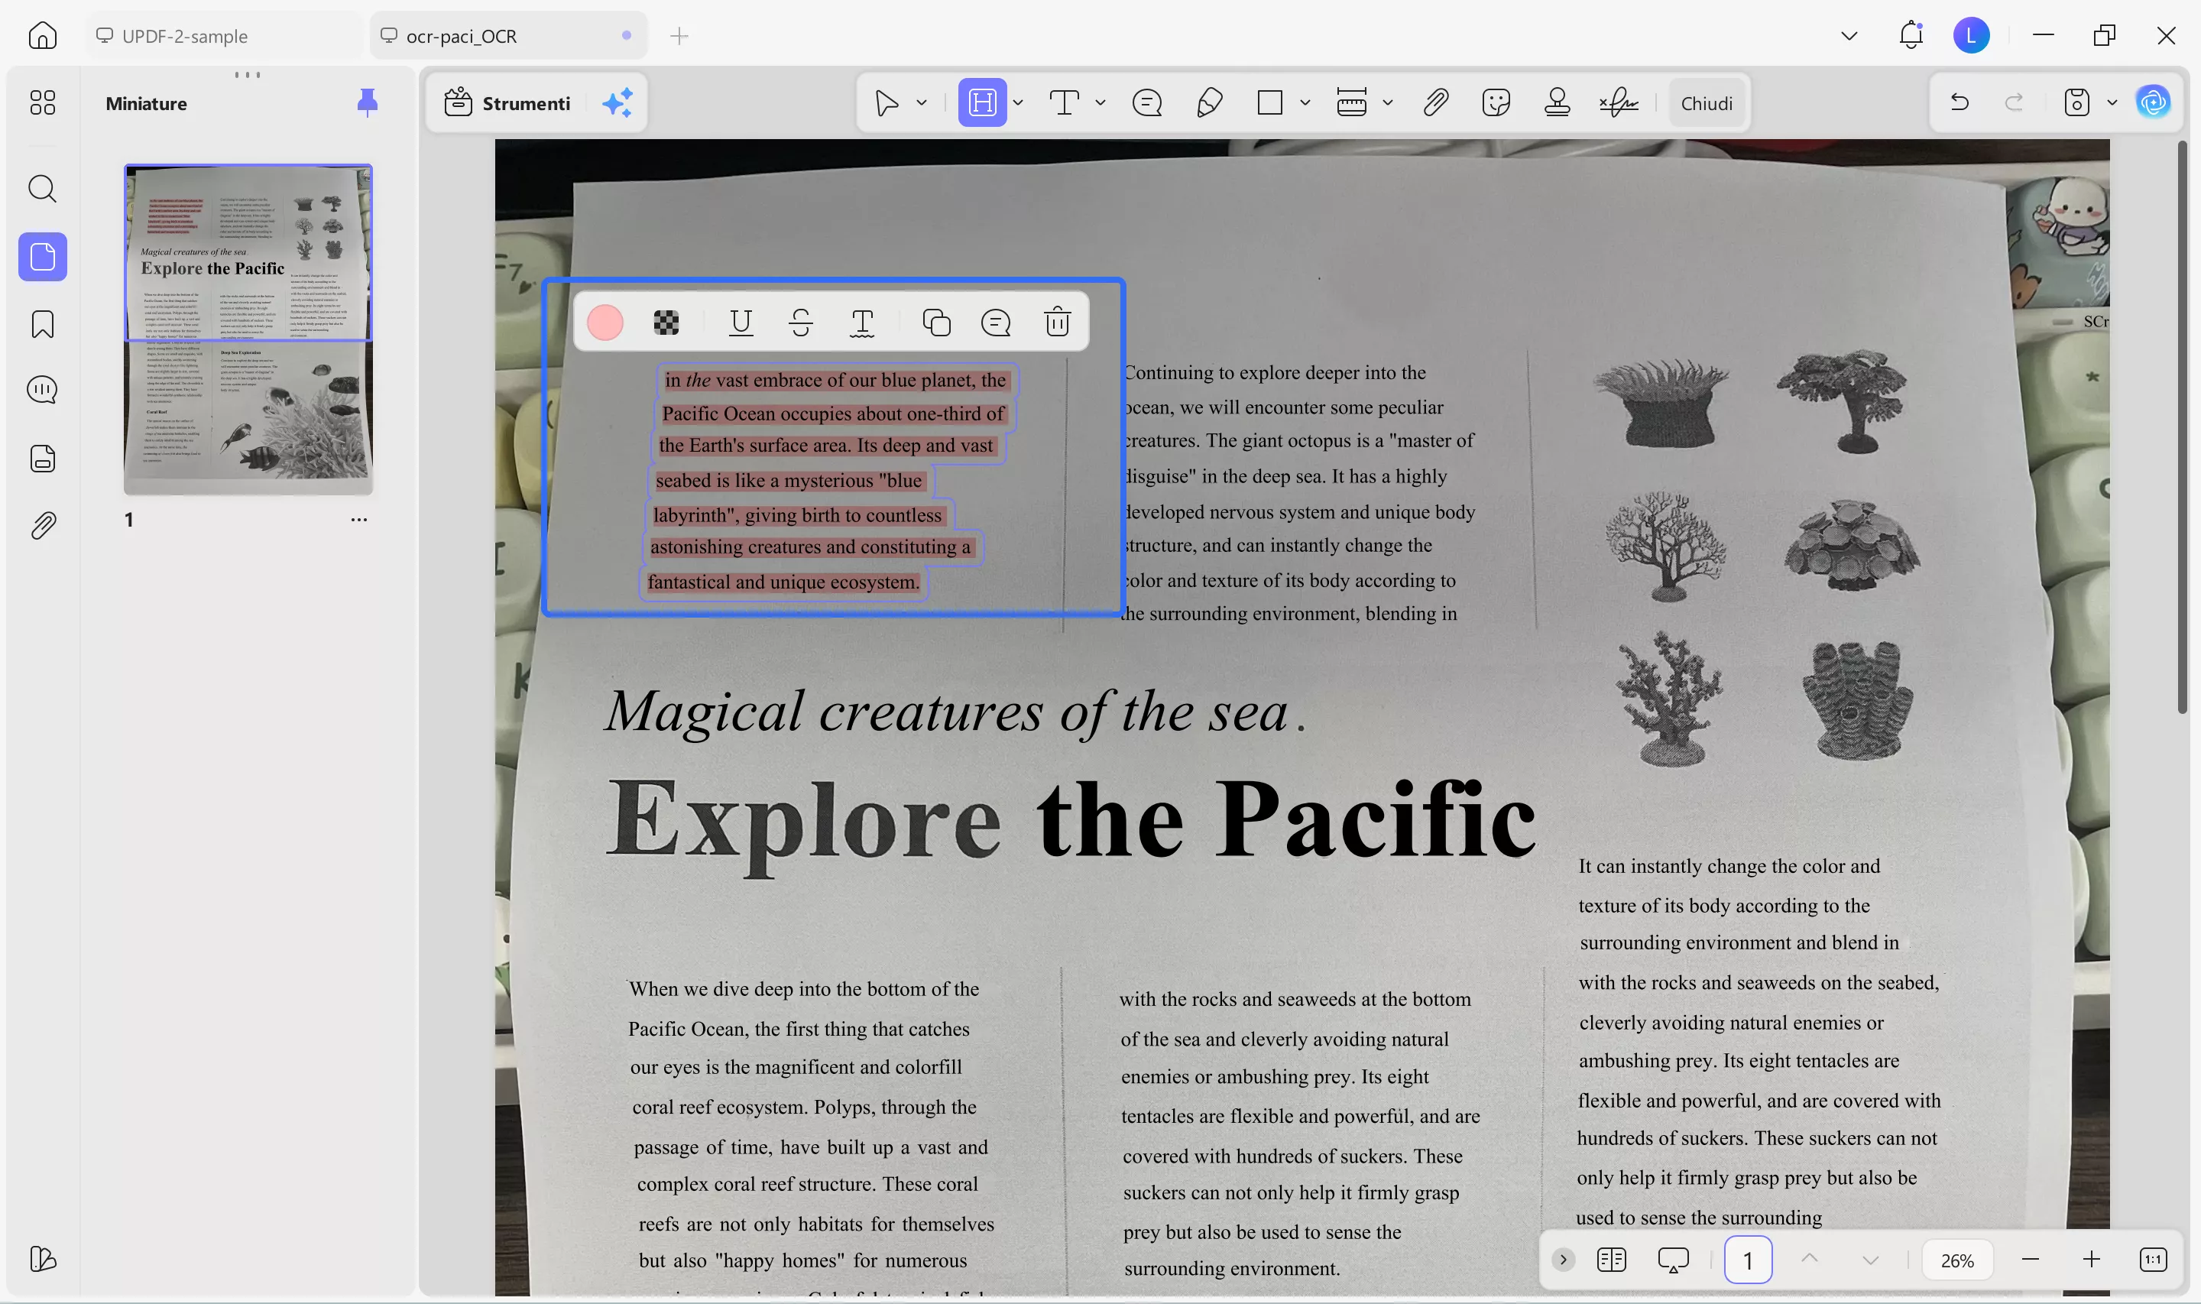Open the shape tool dropdown
The width and height of the screenshot is (2201, 1304).
[1305, 102]
